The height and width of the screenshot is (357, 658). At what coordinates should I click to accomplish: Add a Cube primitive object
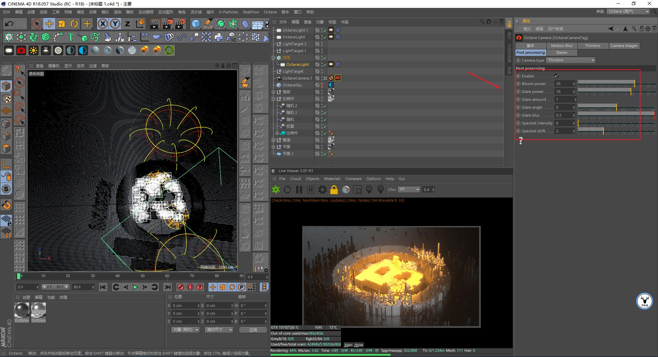[196, 24]
